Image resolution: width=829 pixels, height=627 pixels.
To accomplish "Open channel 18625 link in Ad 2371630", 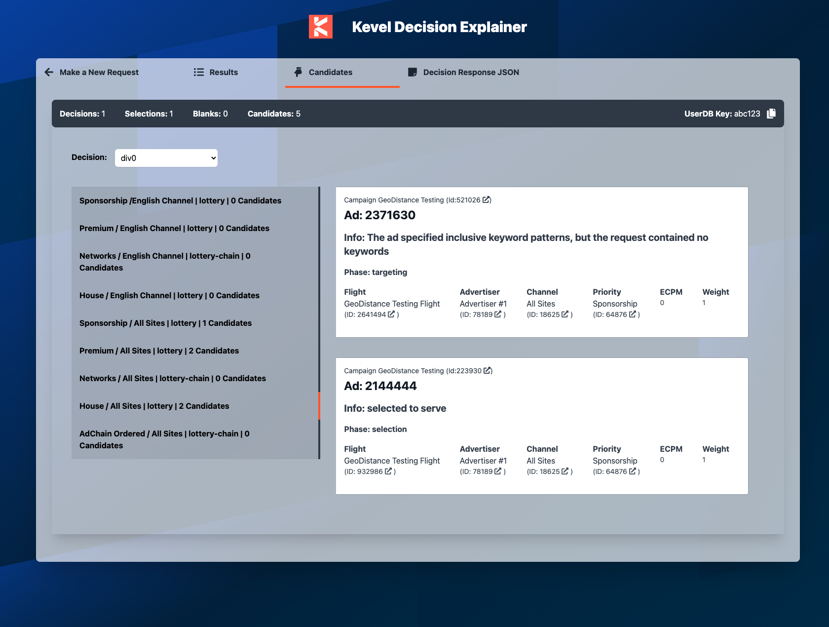I will pos(565,314).
